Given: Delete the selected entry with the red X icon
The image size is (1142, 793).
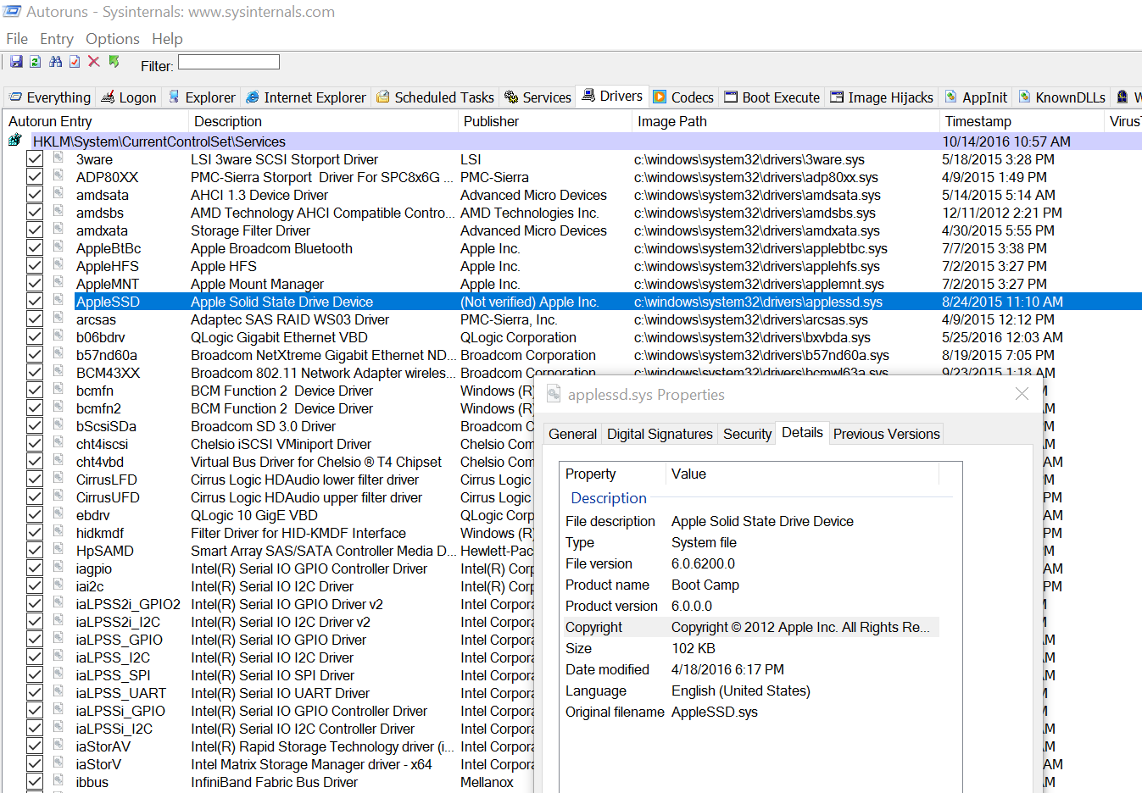Looking at the screenshot, I should [x=94, y=62].
